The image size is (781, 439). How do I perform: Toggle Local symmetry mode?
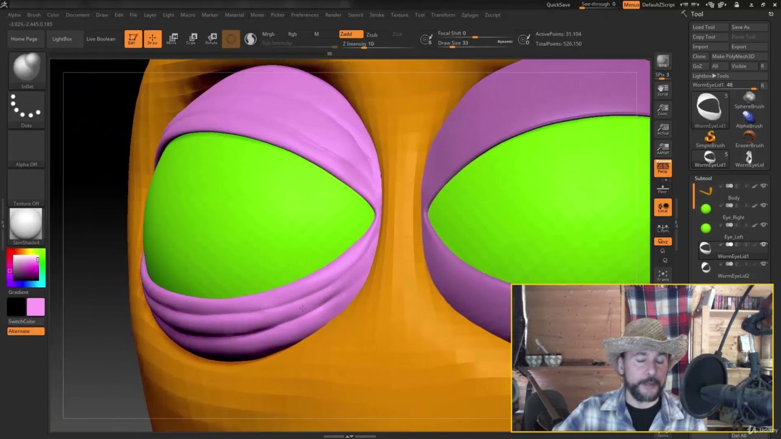[663, 207]
